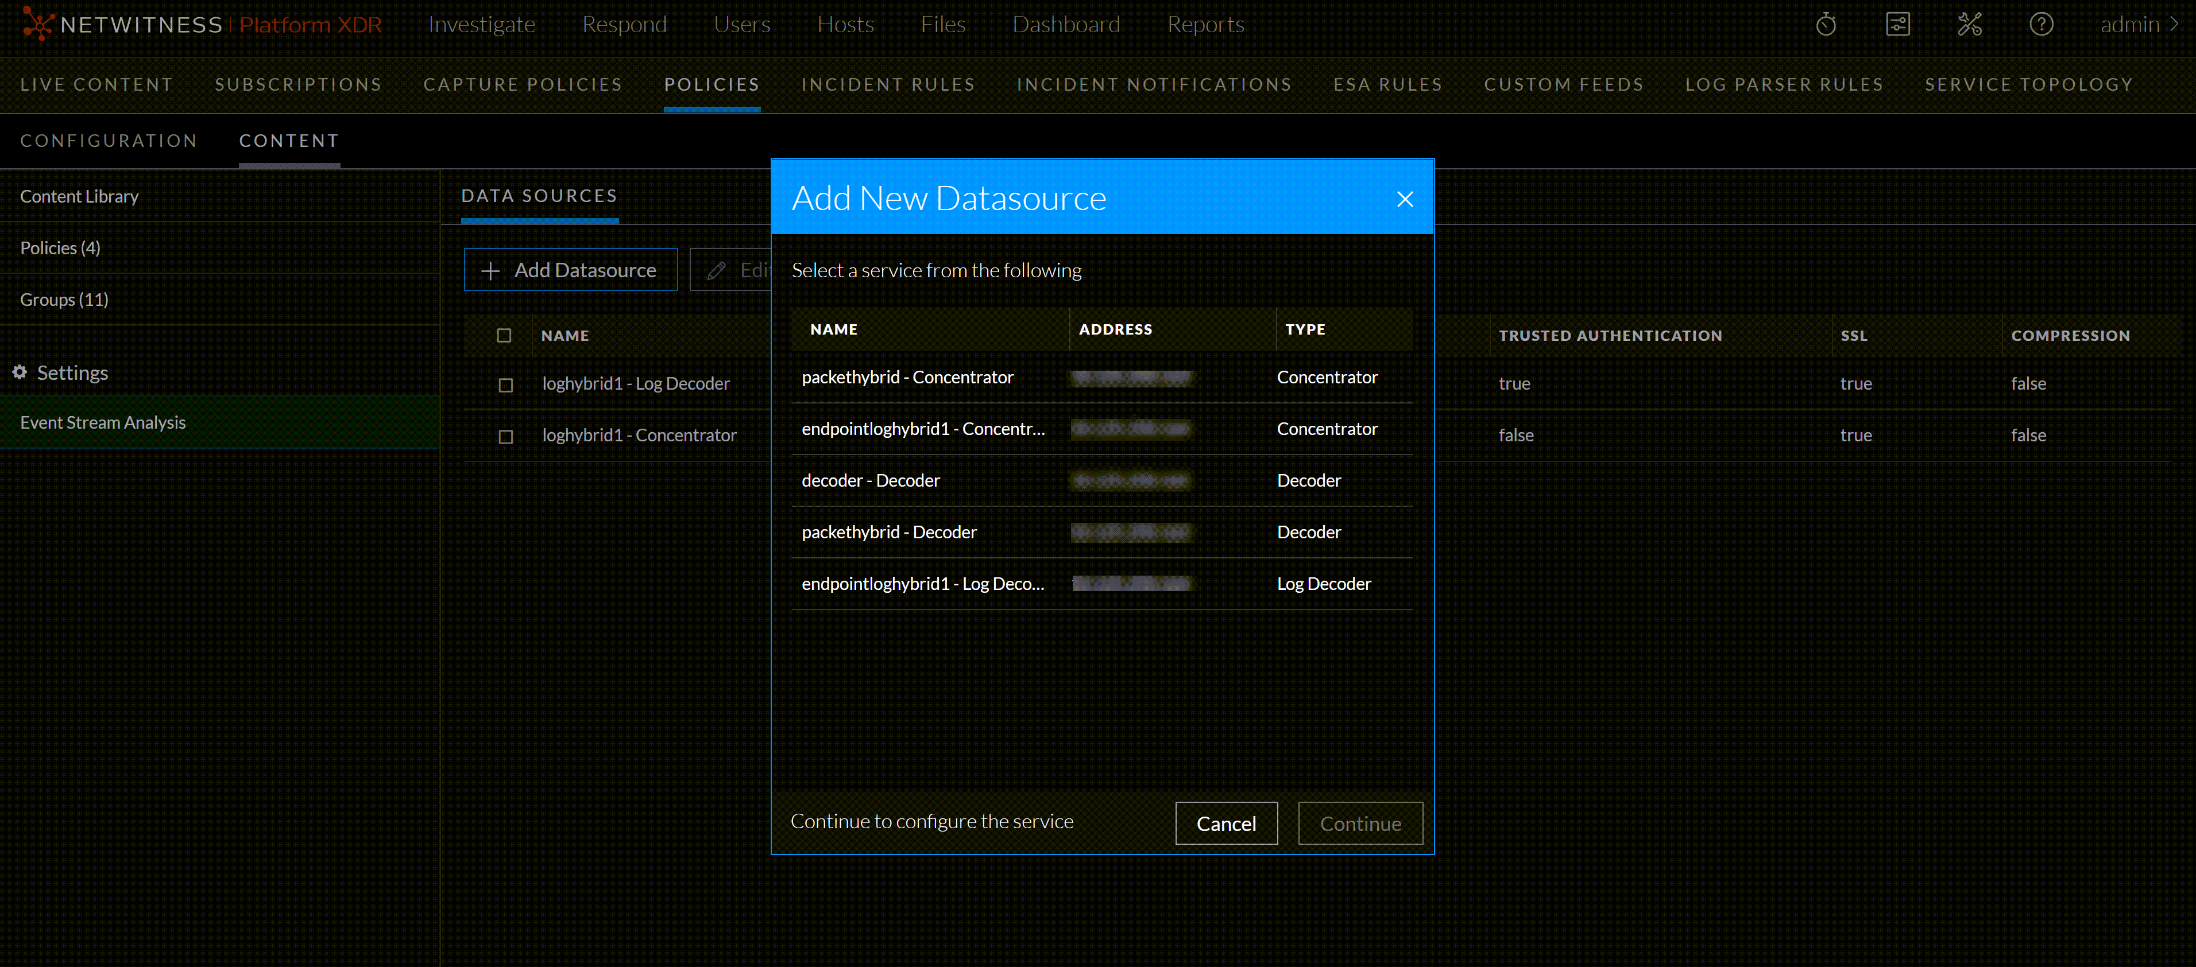This screenshot has height=967, width=2196.
Task: Click the Cancel button
Action: point(1226,823)
